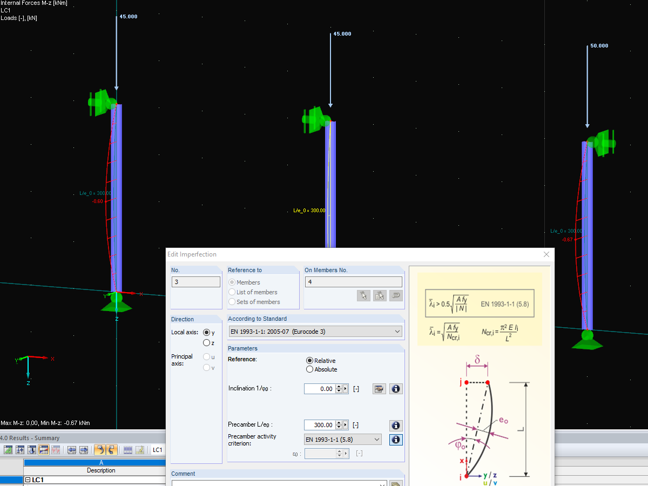Click the On Members No. field showing 4

pyautogui.click(x=353, y=282)
